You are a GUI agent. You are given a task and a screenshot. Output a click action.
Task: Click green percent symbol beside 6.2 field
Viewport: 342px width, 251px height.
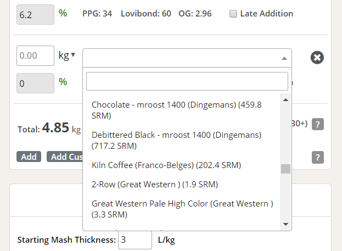pyautogui.click(x=63, y=13)
